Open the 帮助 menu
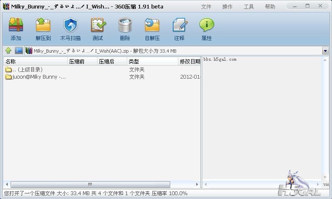The image size is (332, 199). [270, 7]
